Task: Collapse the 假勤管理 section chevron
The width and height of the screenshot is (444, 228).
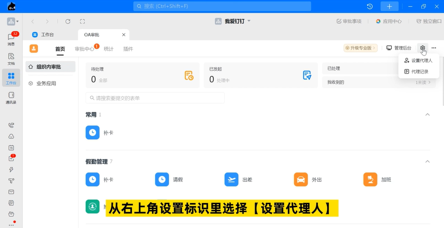Action: pyautogui.click(x=427, y=161)
